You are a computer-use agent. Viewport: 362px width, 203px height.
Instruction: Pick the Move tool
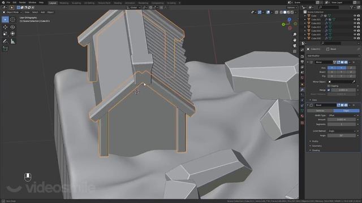(5, 27)
